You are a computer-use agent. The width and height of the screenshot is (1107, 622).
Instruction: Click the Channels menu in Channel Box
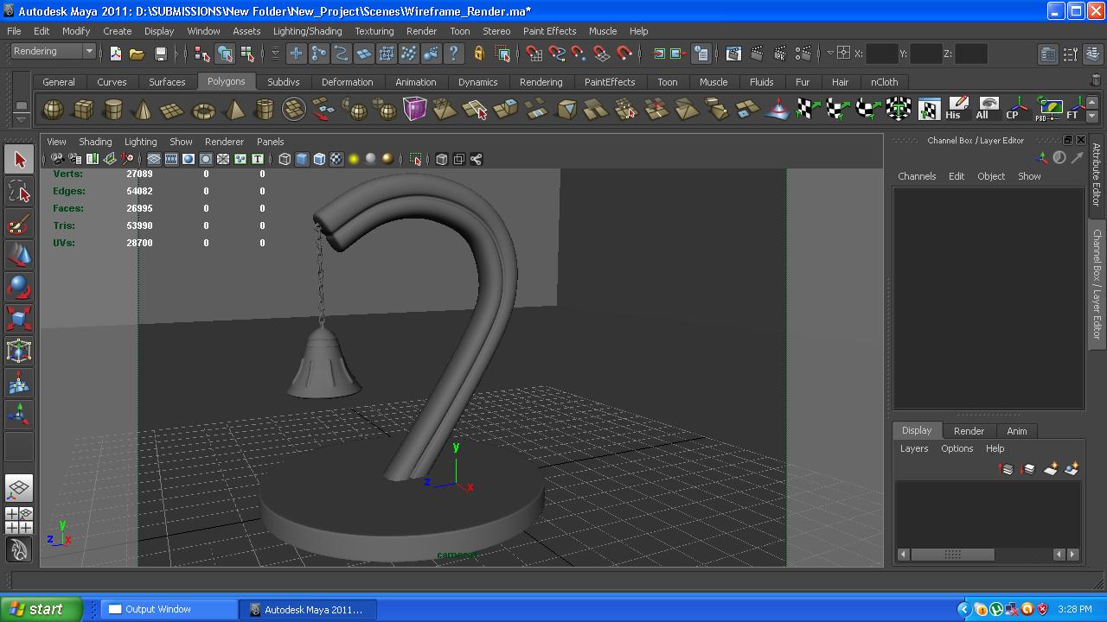pyautogui.click(x=917, y=176)
